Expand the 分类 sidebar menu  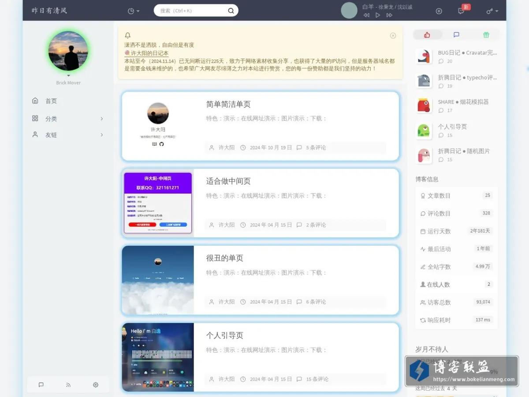(68, 119)
